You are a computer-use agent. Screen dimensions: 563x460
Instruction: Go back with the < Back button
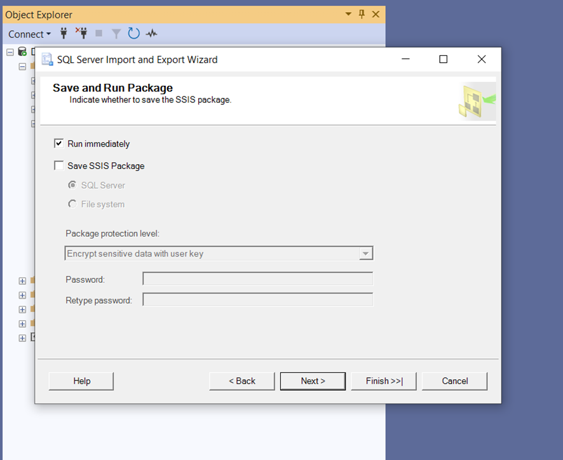click(242, 381)
